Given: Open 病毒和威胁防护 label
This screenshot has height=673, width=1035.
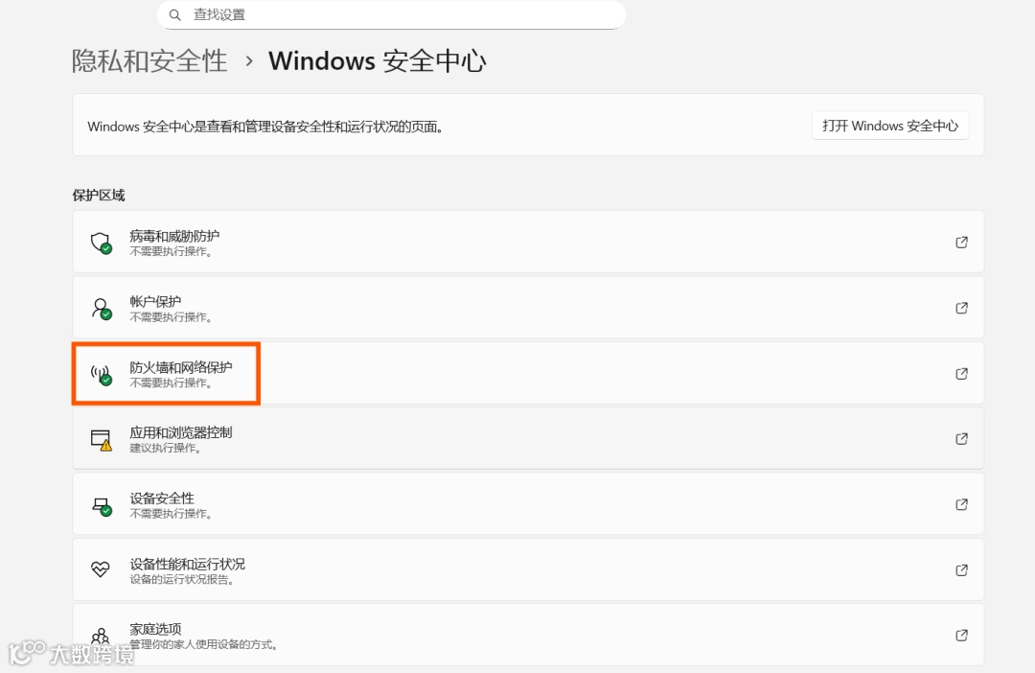Looking at the screenshot, I should (174, 236).
